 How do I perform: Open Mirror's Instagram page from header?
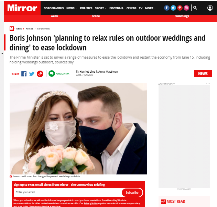pyautogui.click(x=186, y=8)
